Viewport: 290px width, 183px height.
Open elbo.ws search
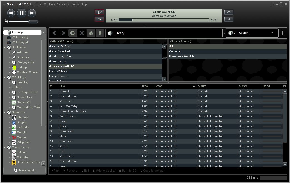point(22,117)
